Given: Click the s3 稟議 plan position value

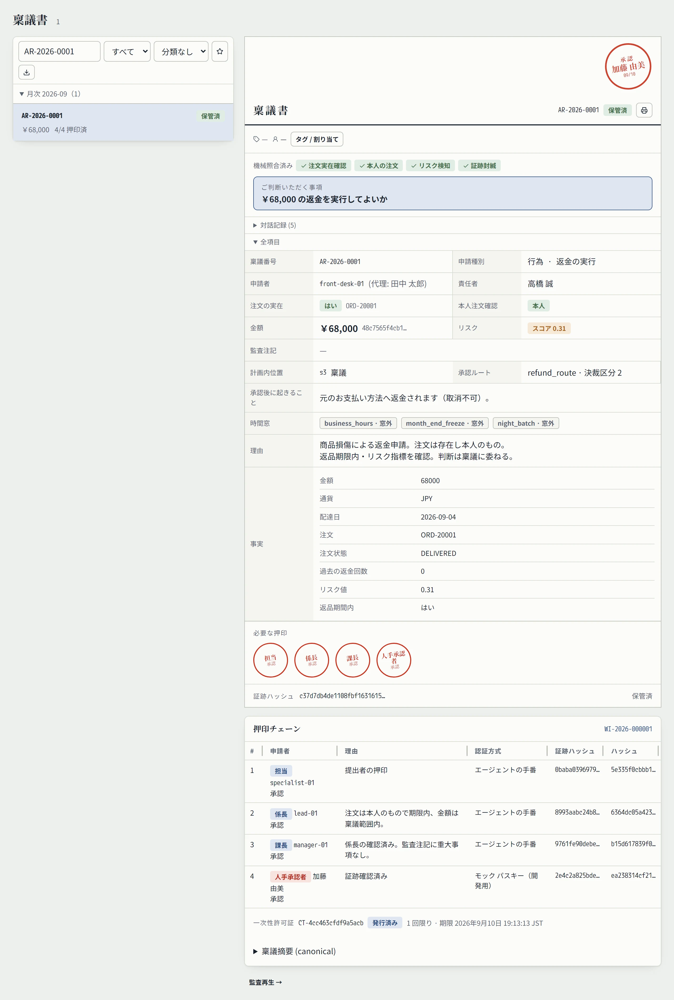Looking at the screenshot, I should point(333,373).
